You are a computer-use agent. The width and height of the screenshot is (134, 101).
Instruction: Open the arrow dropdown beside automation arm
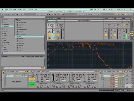[x=58, y=14]
